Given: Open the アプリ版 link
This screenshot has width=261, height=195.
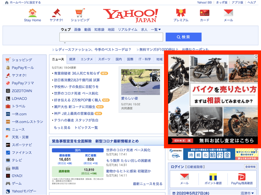Looking at the screenshot, I should [x=237, y=3].
